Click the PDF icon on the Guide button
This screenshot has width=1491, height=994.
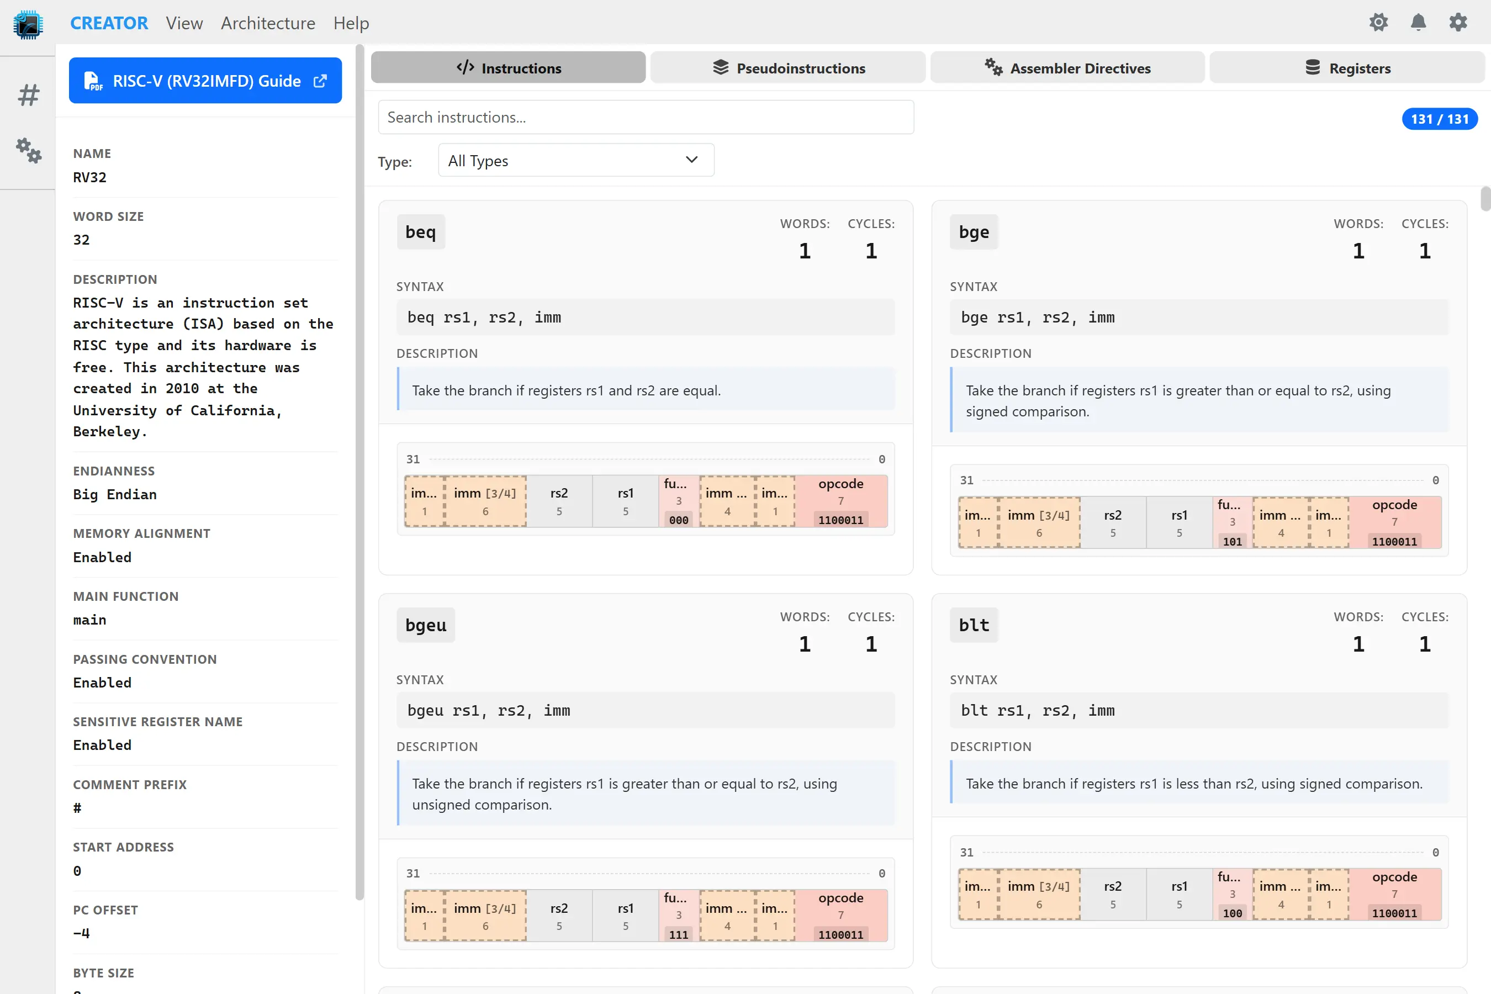pos(93,81)
